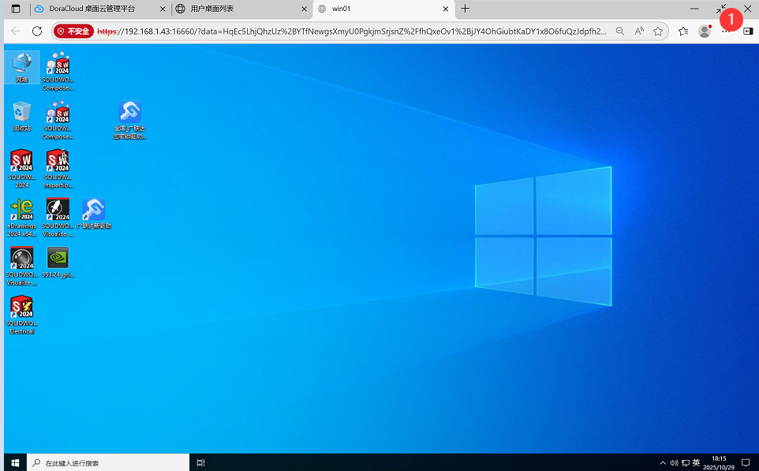Click the 不安全 security warning badge

click(x=73, y=31)
